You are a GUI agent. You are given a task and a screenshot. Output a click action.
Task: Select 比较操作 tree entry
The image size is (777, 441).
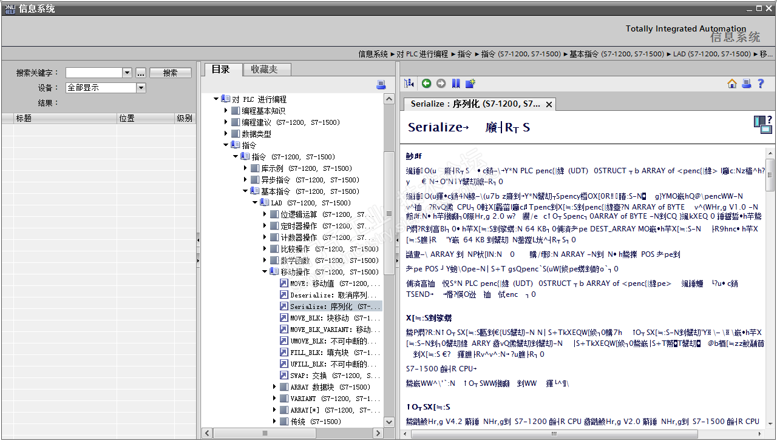point(330,249)
